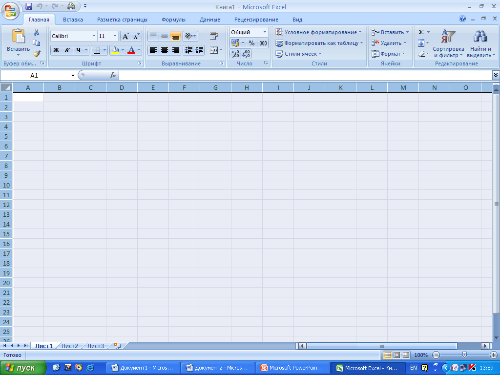Switch to Данные tab
The width and height of the screenshot is (500, 375).
[x=210, y=20]
